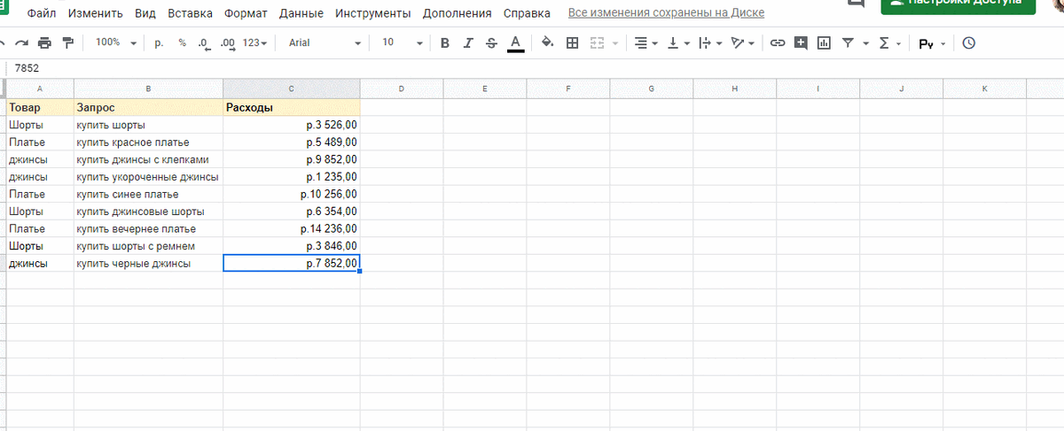
Task: Open the vertical align dropdown
Action: pos(678,42)
